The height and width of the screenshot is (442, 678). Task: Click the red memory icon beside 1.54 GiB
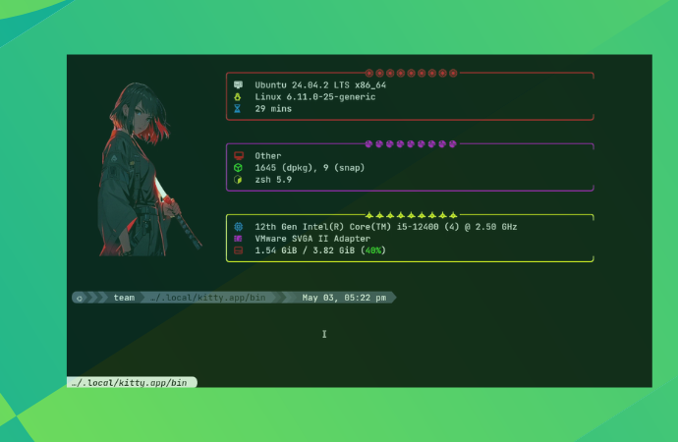238,250
